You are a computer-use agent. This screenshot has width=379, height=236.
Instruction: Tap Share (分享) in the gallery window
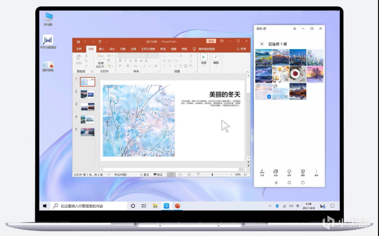(x=262, y=173)
